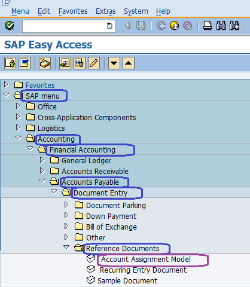Click the window menu icon above Menu
The width and height of the screenshot is (250, 287).
pos(6,2)
